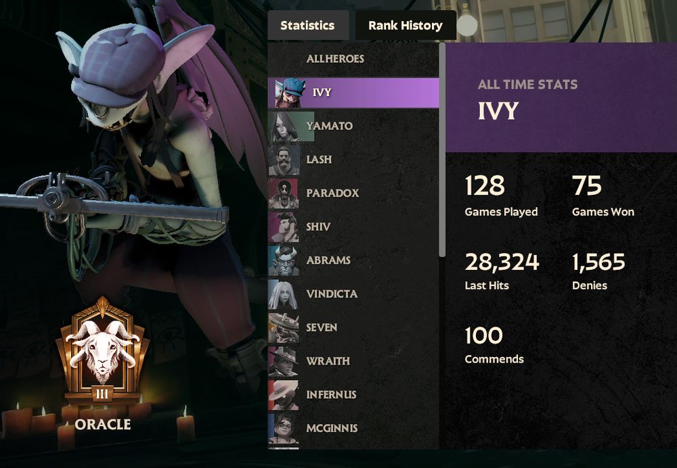Click the hero list scrollbar

click(442, 149)
